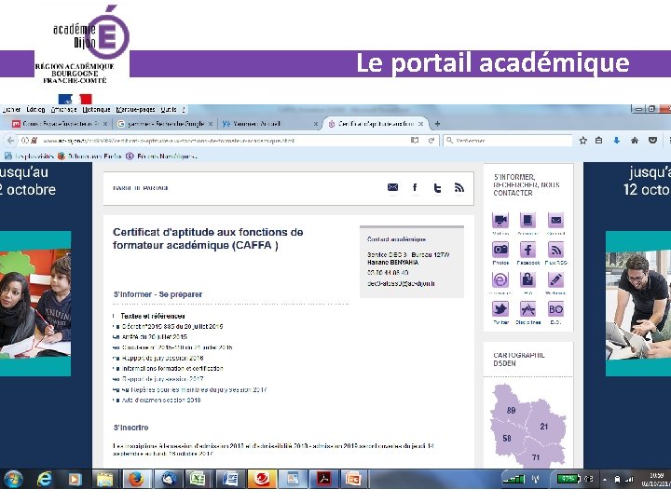Open the Fichier menu
This screenshot has width=671, height=503.
click(x=11, y=110)
